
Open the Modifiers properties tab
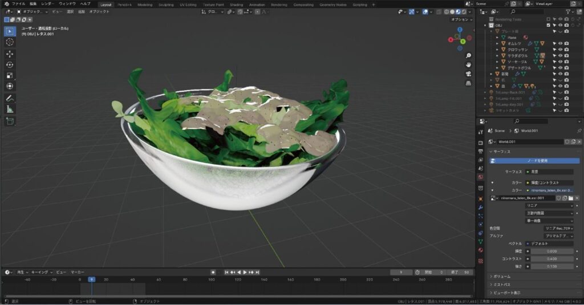[480, 208]
